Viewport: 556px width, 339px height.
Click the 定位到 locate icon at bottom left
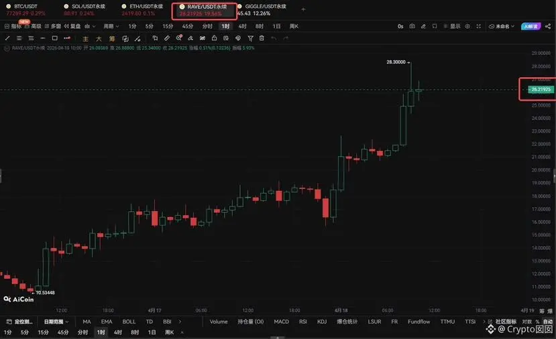coord(19,322)
